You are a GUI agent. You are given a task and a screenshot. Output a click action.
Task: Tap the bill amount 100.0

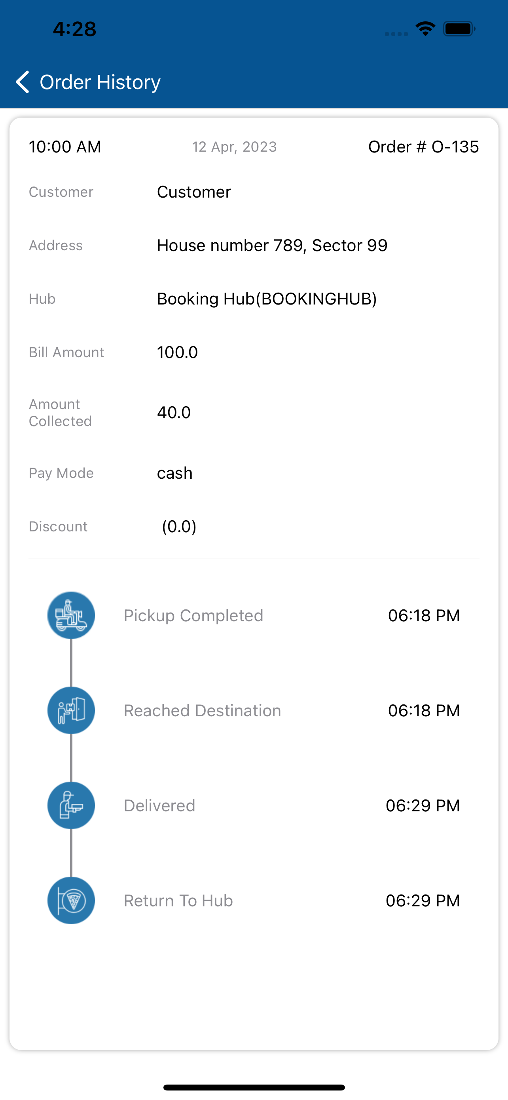(x=177, y=352)
